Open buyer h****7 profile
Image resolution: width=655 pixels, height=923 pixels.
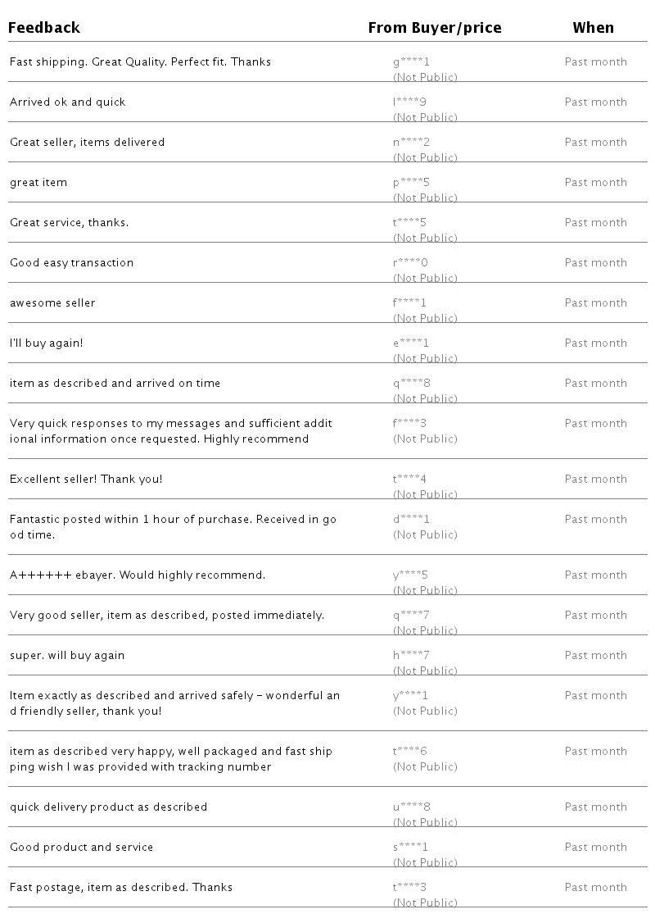[411, 655]
